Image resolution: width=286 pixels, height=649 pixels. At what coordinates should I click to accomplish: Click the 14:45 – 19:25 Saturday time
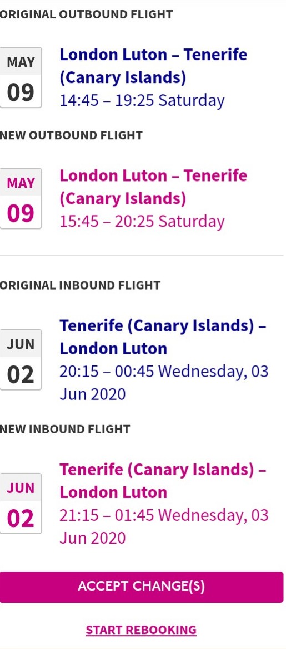point(142,101)
